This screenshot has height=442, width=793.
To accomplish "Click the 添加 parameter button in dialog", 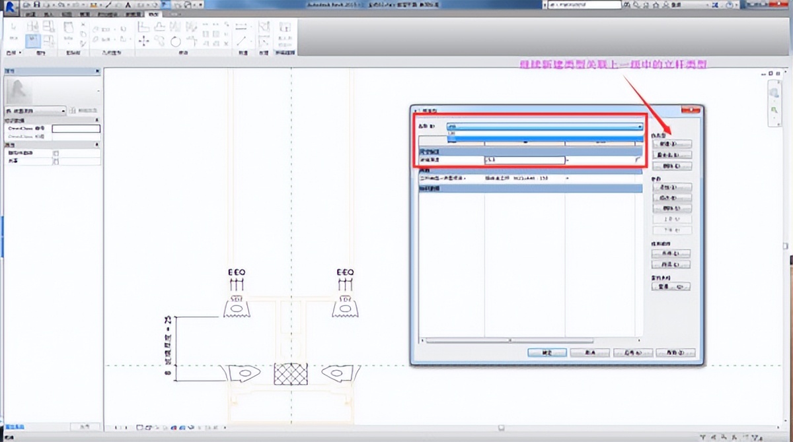I will tap(671, 187).
